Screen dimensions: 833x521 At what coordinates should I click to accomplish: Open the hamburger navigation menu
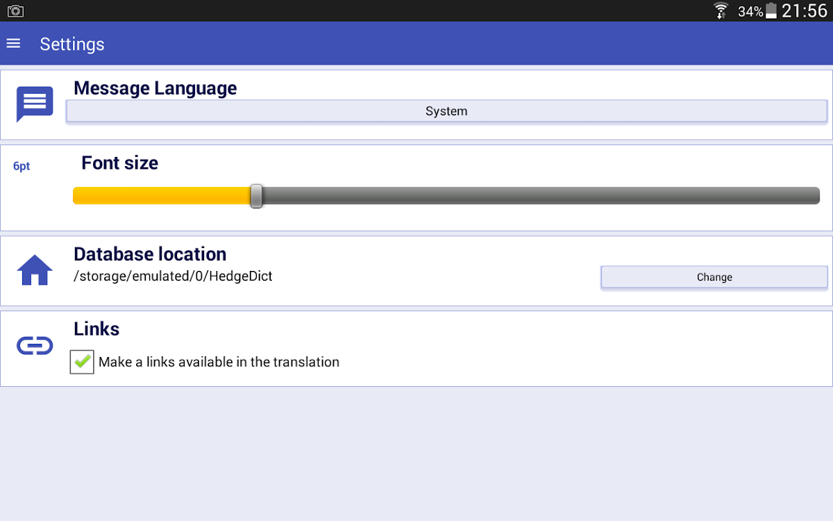click(x=13, y=44)
